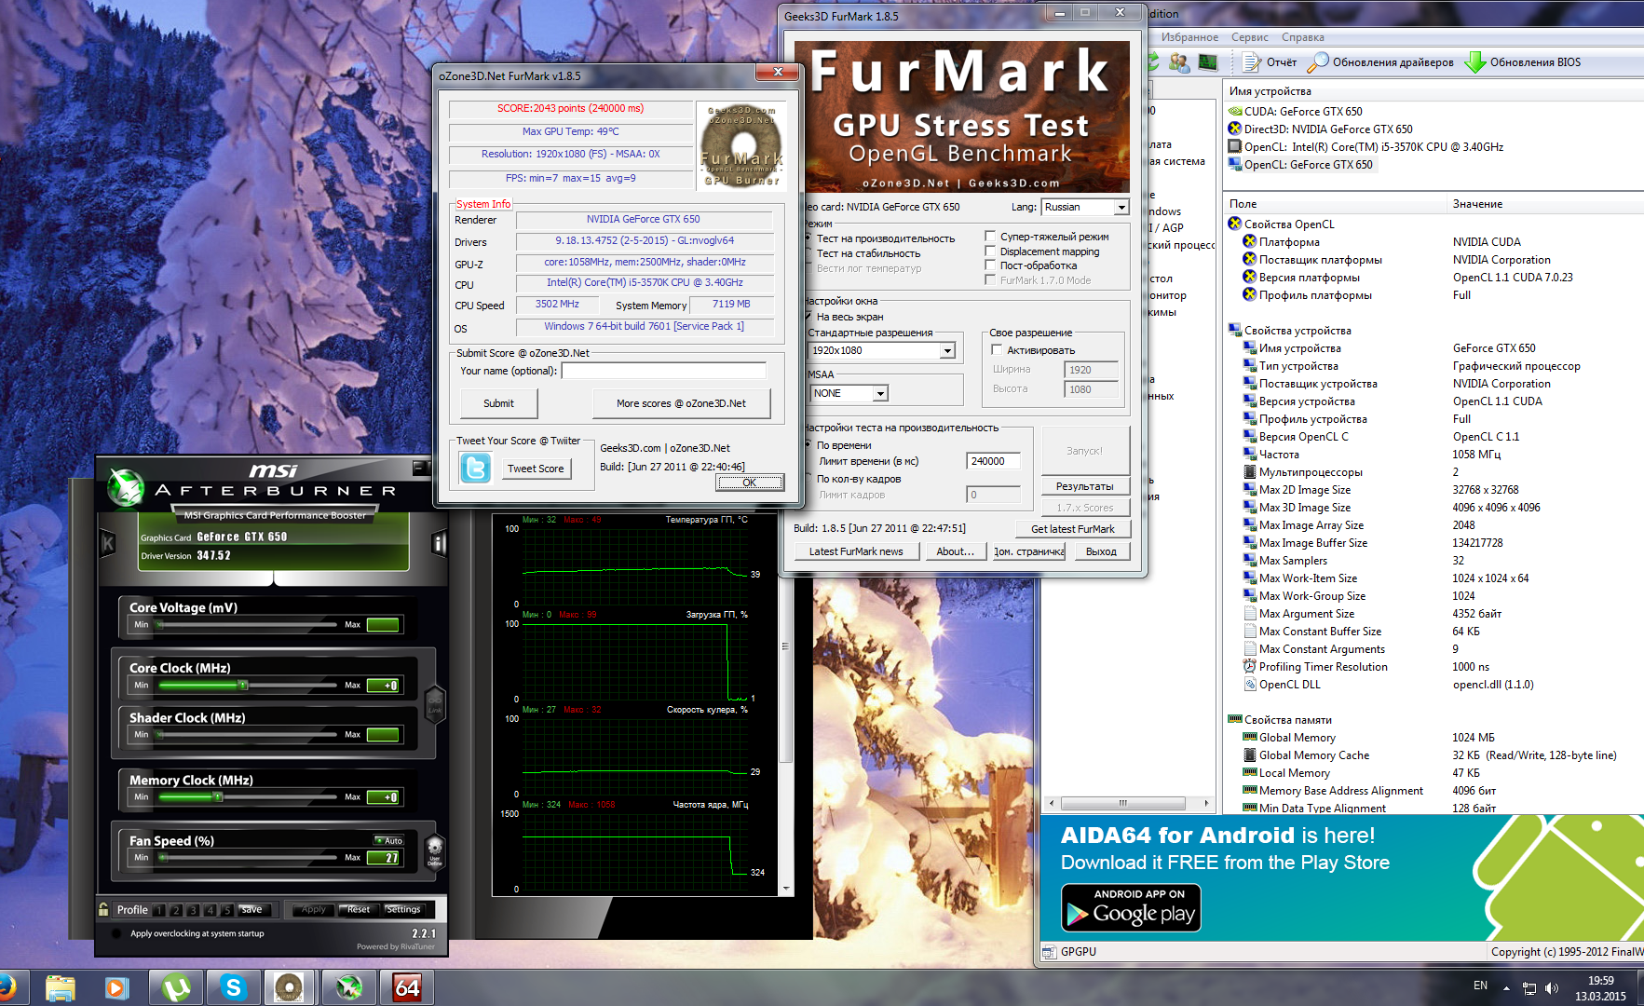1644x1006 pixels.
Task: Open the Избранное menu in AIDA64
Action: coord(1189,37)
